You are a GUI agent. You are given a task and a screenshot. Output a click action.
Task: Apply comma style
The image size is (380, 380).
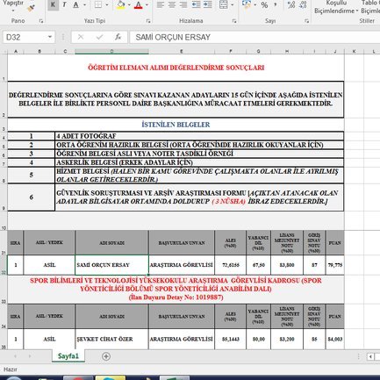(x=276, y=5)
